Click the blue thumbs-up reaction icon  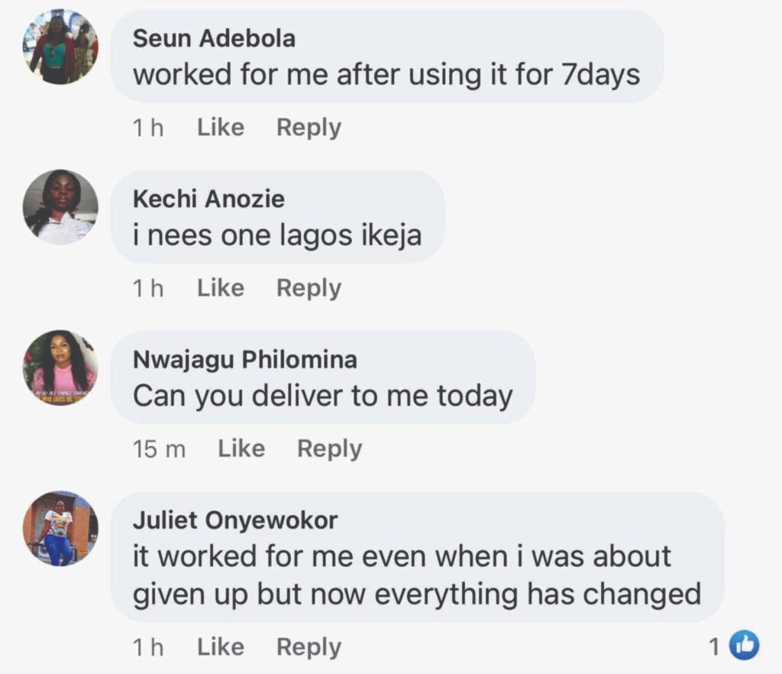click(x=744, y=646)
